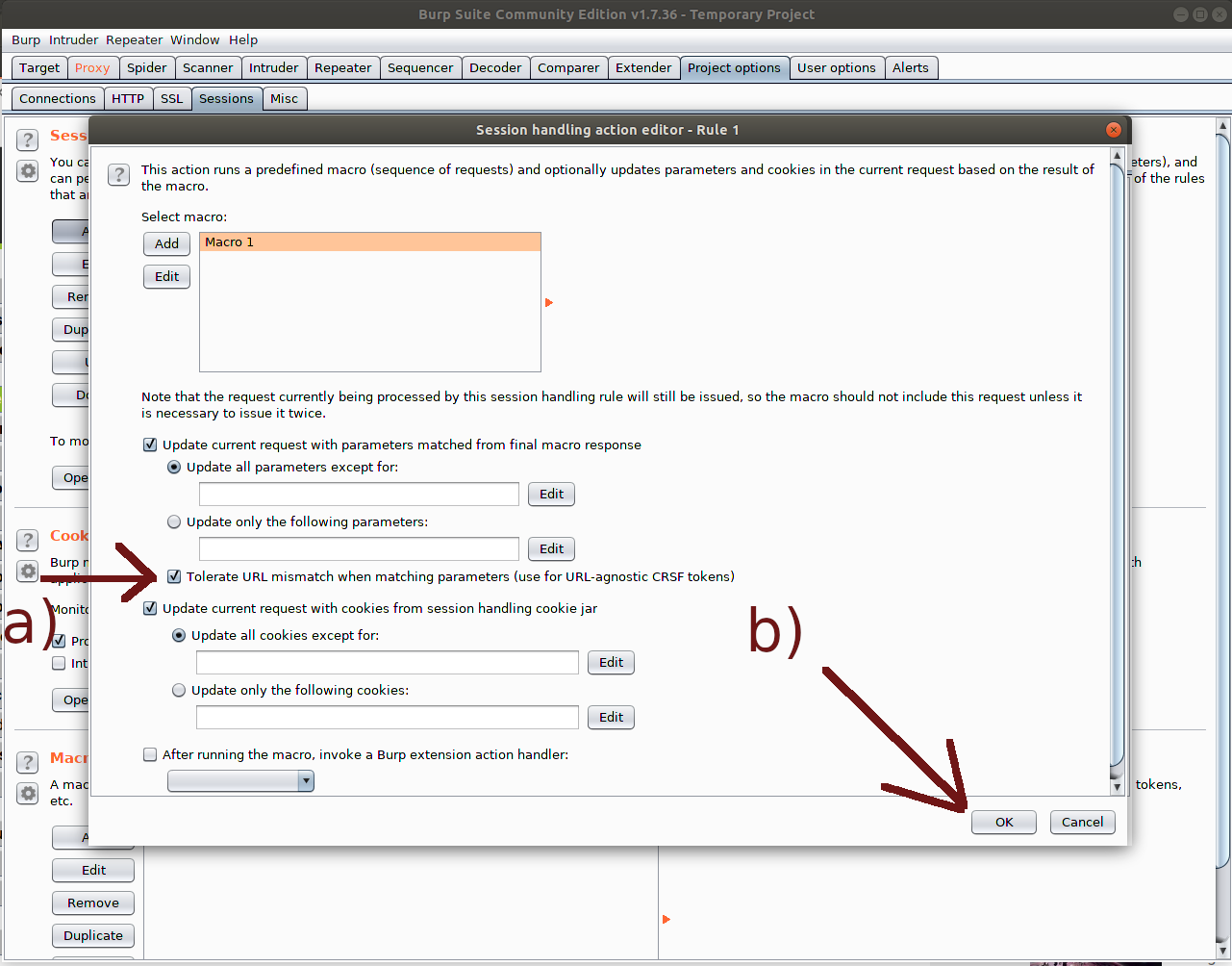Switch to the Connections sub-tab
1232x966 pixels.
(58, 98)
